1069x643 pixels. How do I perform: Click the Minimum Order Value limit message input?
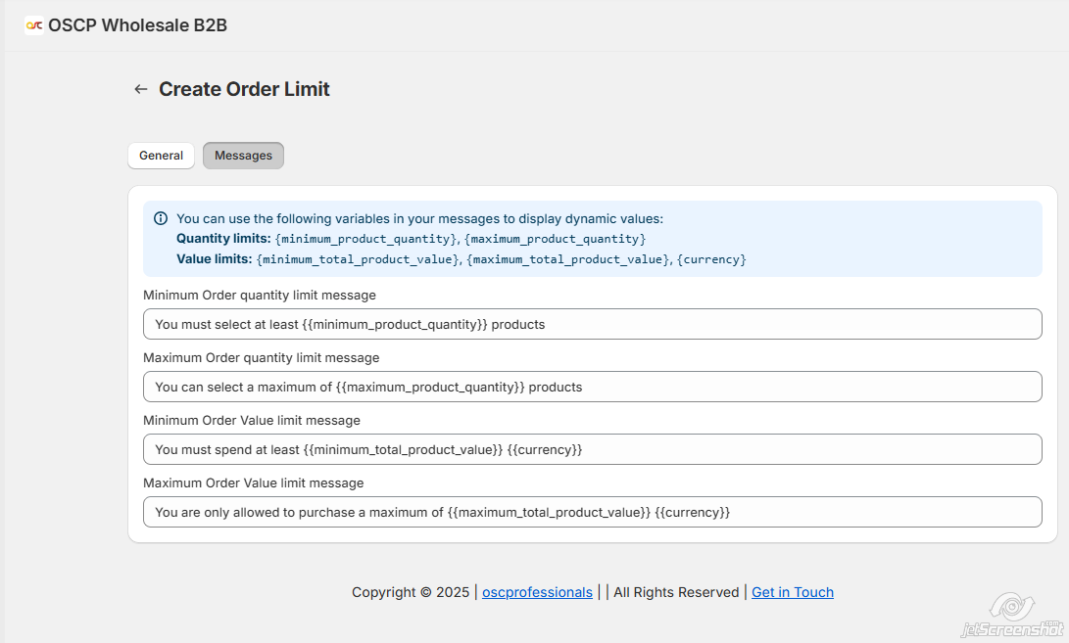(x=593, y=449)
